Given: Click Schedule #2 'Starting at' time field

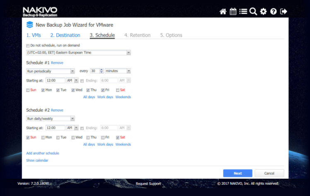Looking at the screenshot, I should tap(55, 128).
